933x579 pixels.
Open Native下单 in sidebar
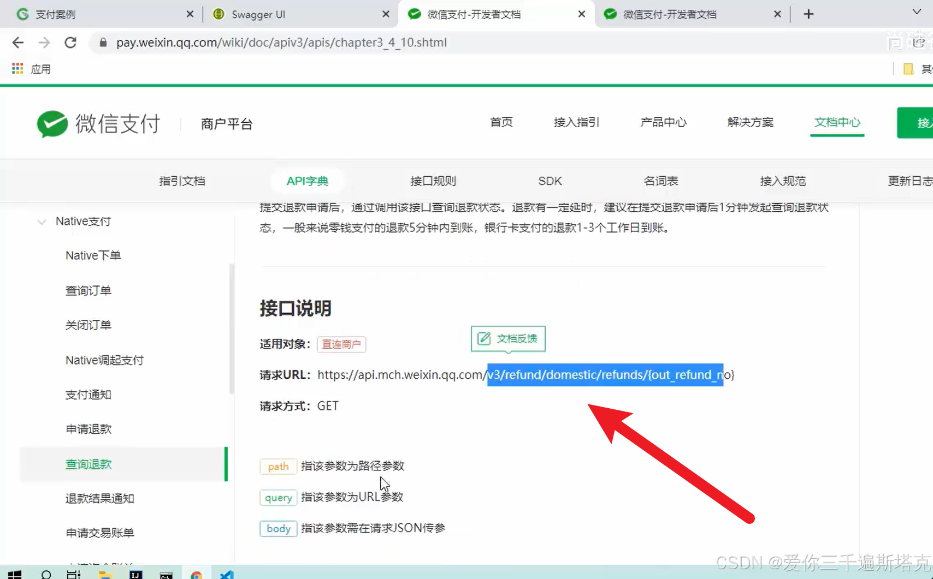[93, 255]
